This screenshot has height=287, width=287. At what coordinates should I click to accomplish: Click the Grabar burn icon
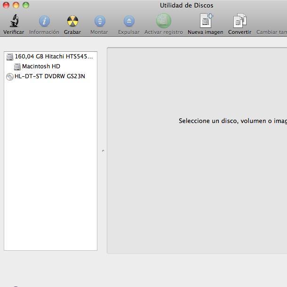pos(72,21)
